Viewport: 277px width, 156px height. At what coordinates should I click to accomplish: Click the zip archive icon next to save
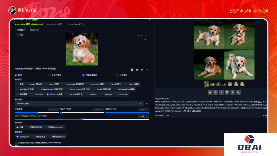[221, 92]
